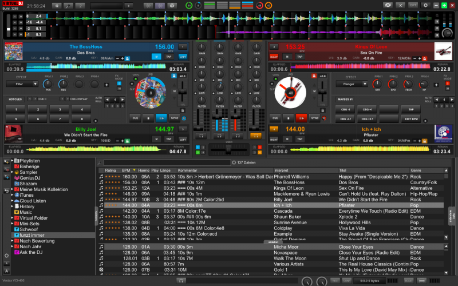This screenshot has width=458, height=286.
Task: Expand the Playlisten tree folder
Action: (11, 161)
